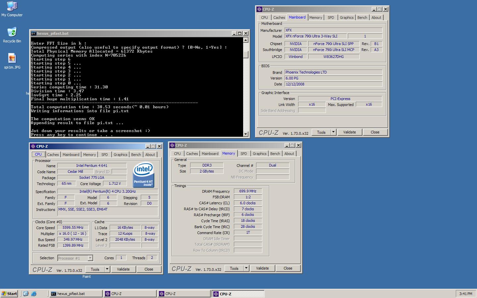Select Graphics tab in Mainboard window
The width and height of the screenshot is (477, 298).
click(x=346, y=18)
